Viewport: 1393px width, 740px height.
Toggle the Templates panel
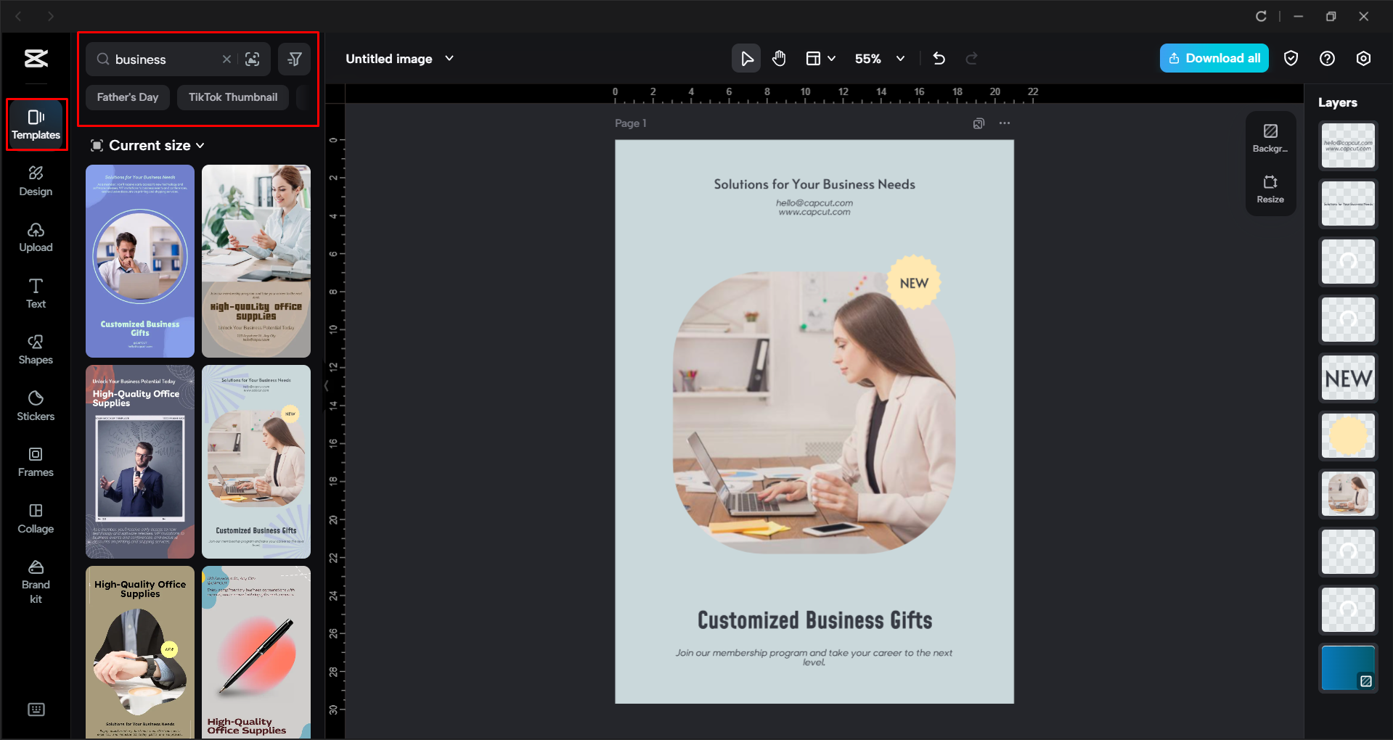click(35, 123)
